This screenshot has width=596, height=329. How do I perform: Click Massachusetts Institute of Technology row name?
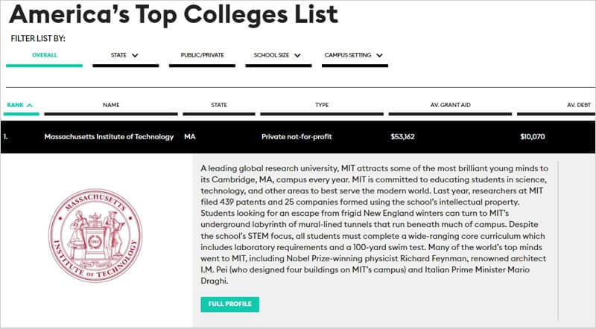coord(109,137)
